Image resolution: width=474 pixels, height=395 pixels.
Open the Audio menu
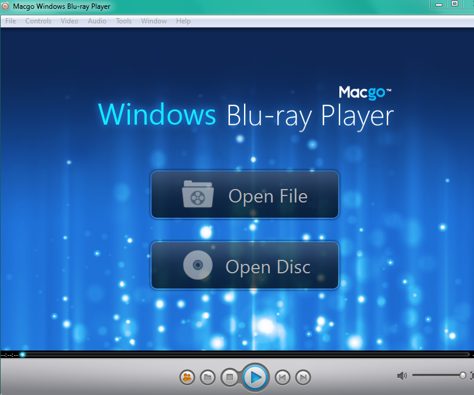tap(97, 21)
